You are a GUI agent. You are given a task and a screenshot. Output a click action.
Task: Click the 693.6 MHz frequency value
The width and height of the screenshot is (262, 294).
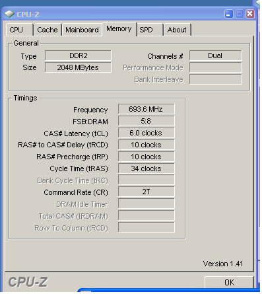[x=147, y=109]
